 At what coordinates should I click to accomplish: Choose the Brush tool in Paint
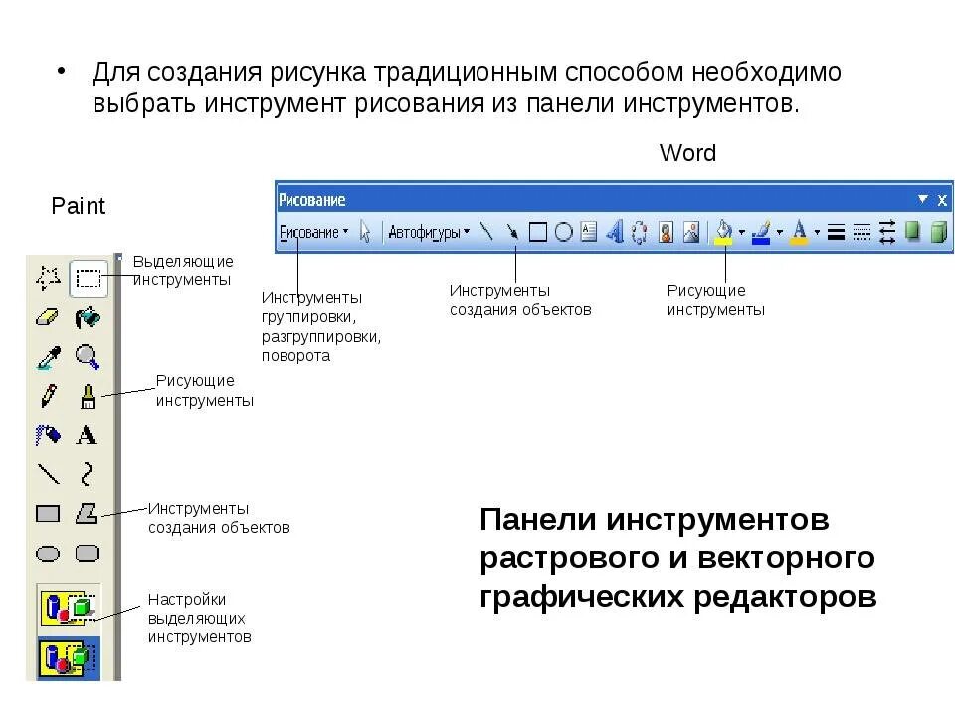click(88, 396)
